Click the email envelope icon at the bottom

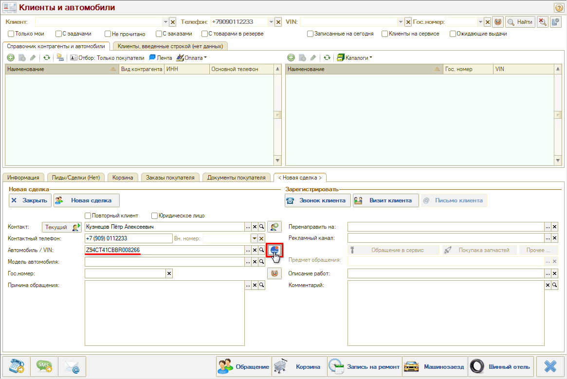point(72,366)
